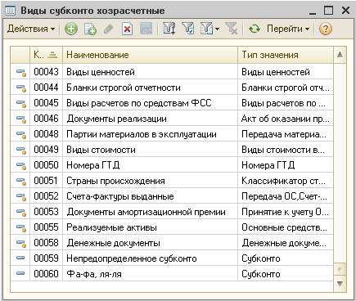Select the row Номера ГТД
Viewport: 356px width, 301px height.
pyautogui.click(x=172, y=165)
